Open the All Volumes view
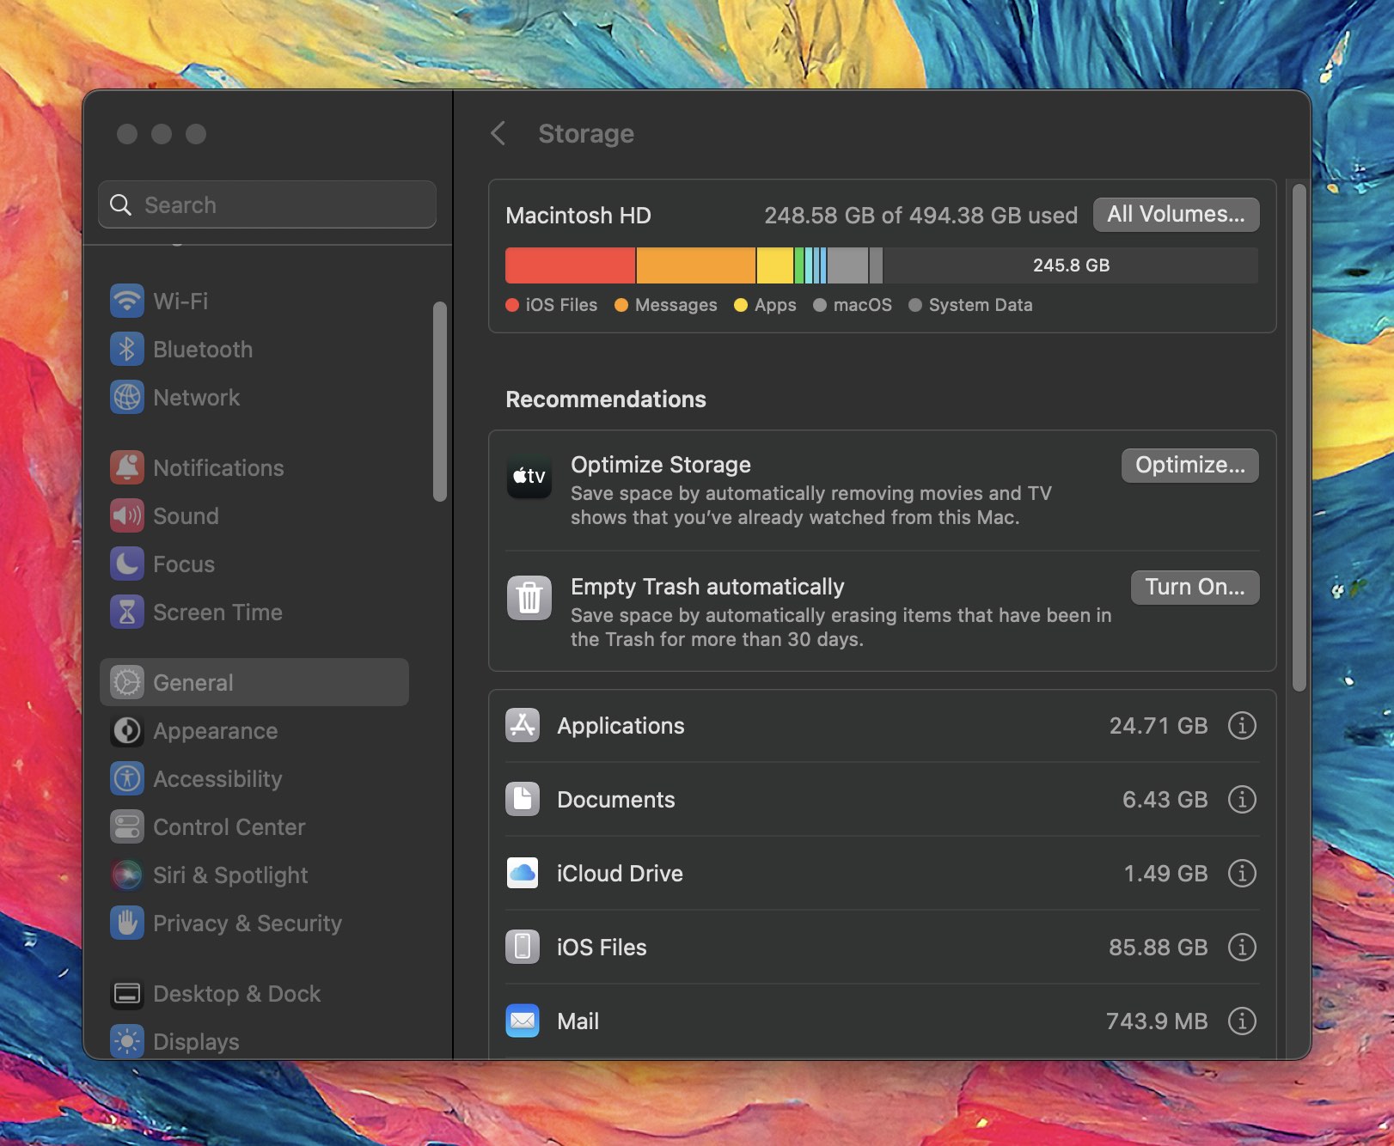Image resolution: width=1394 pixels, height=1146 pixels. pos(1175,215)
